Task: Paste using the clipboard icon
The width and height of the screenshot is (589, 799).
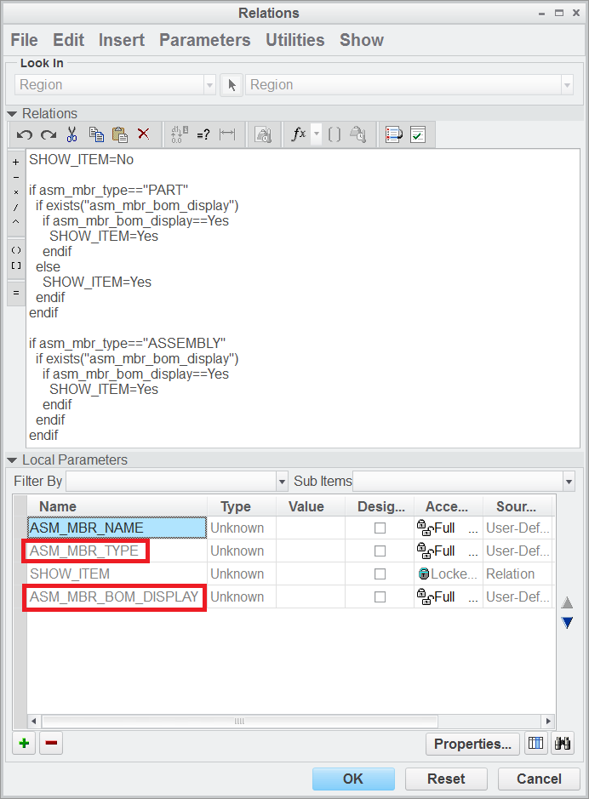Action: coord(120,134)
